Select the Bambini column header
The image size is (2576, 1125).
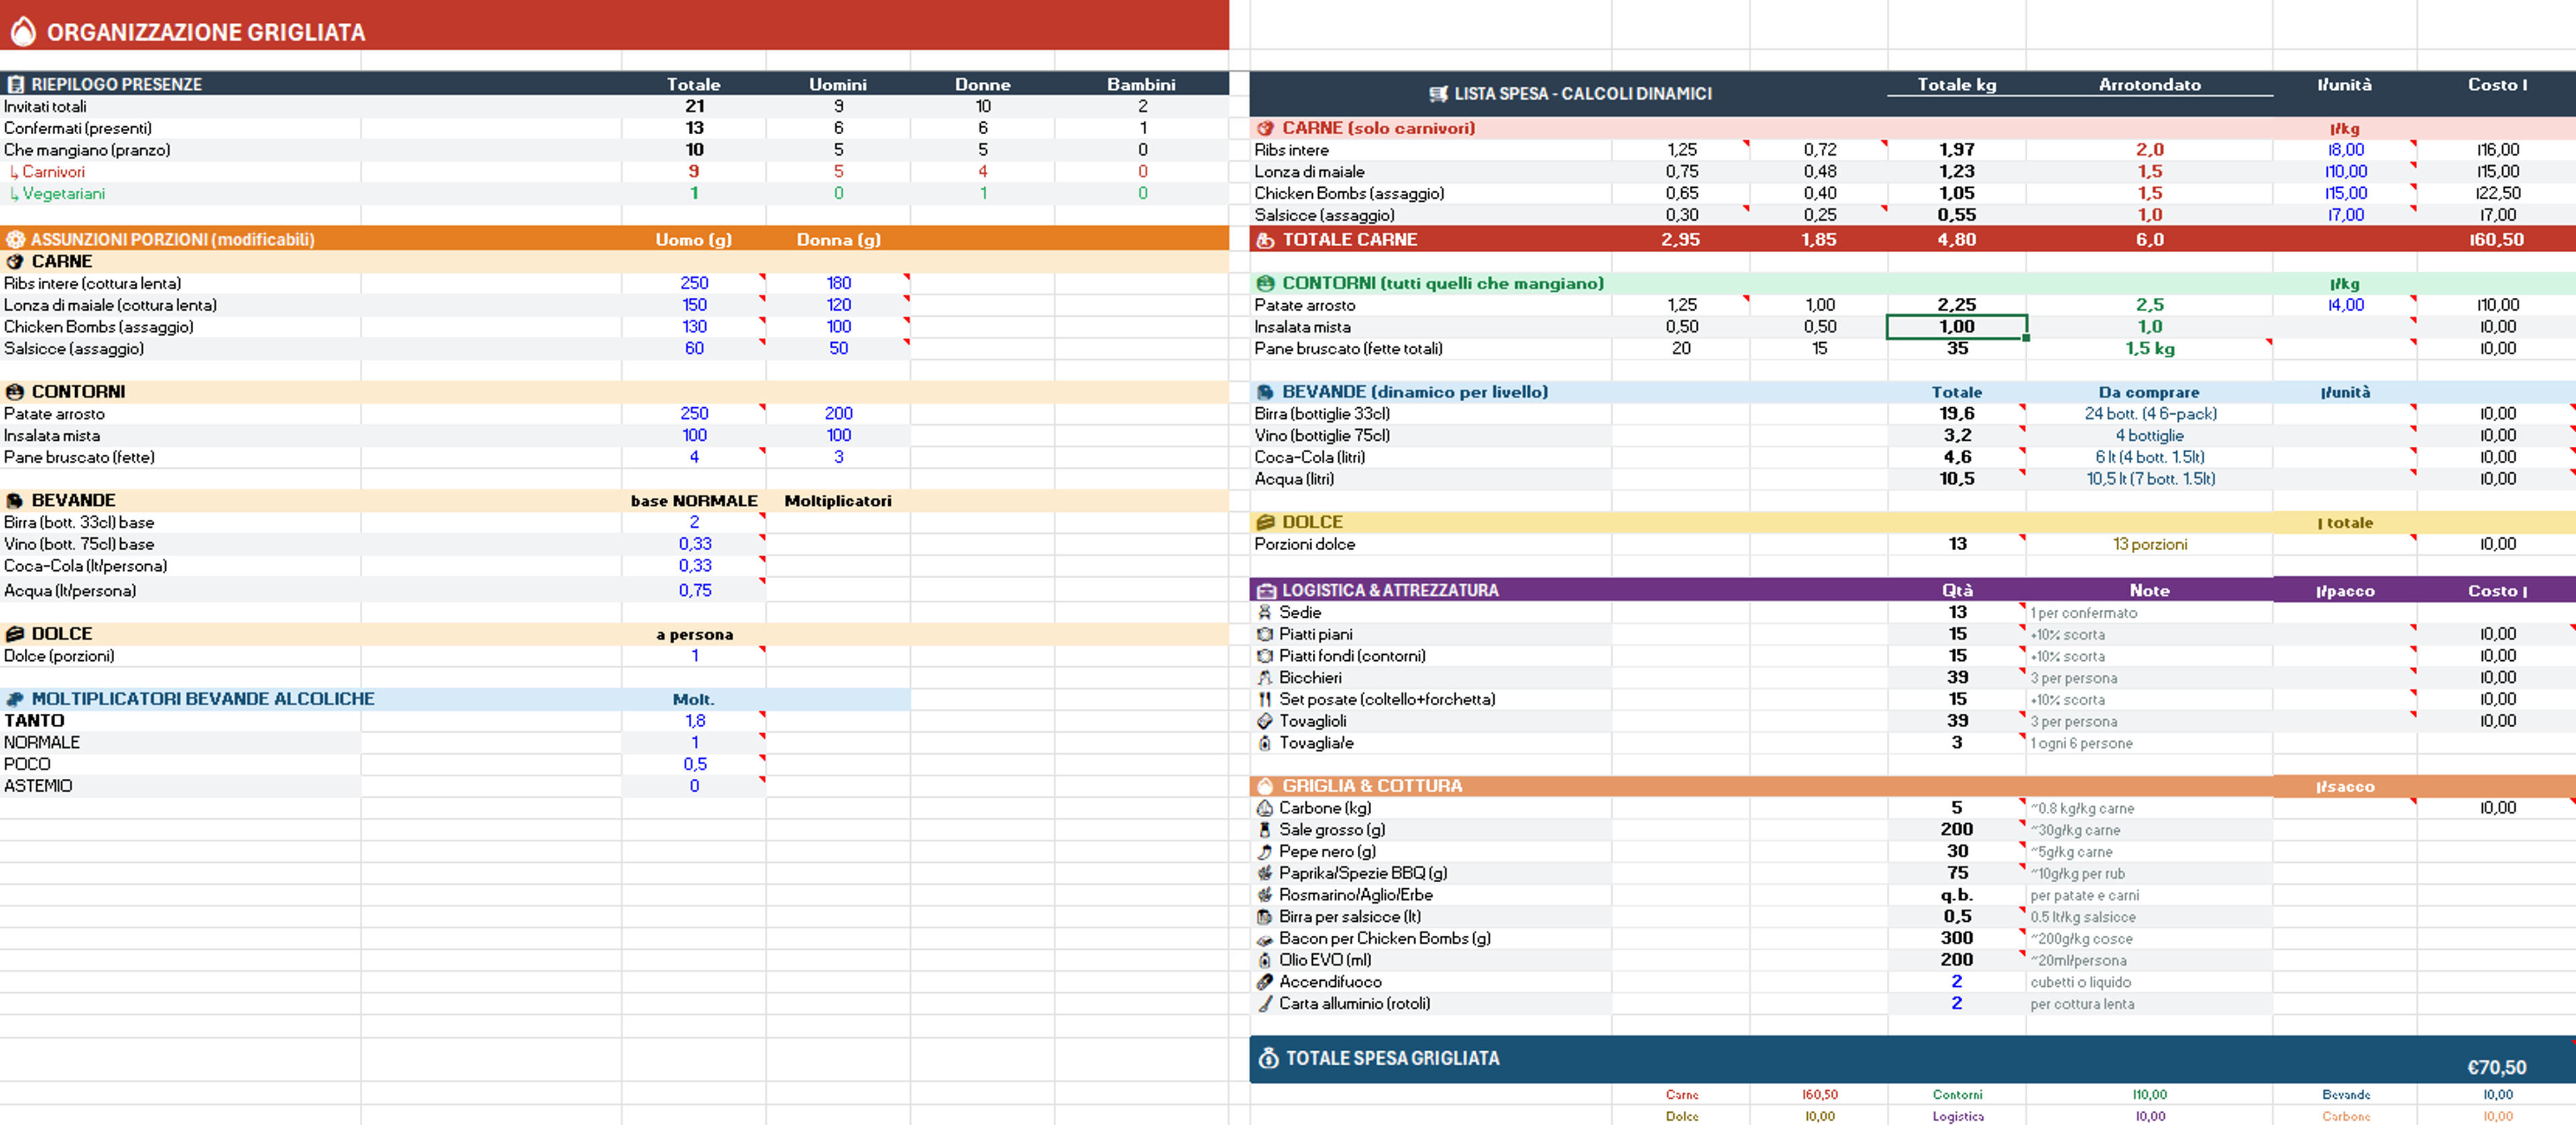[x=1141, y=84]
